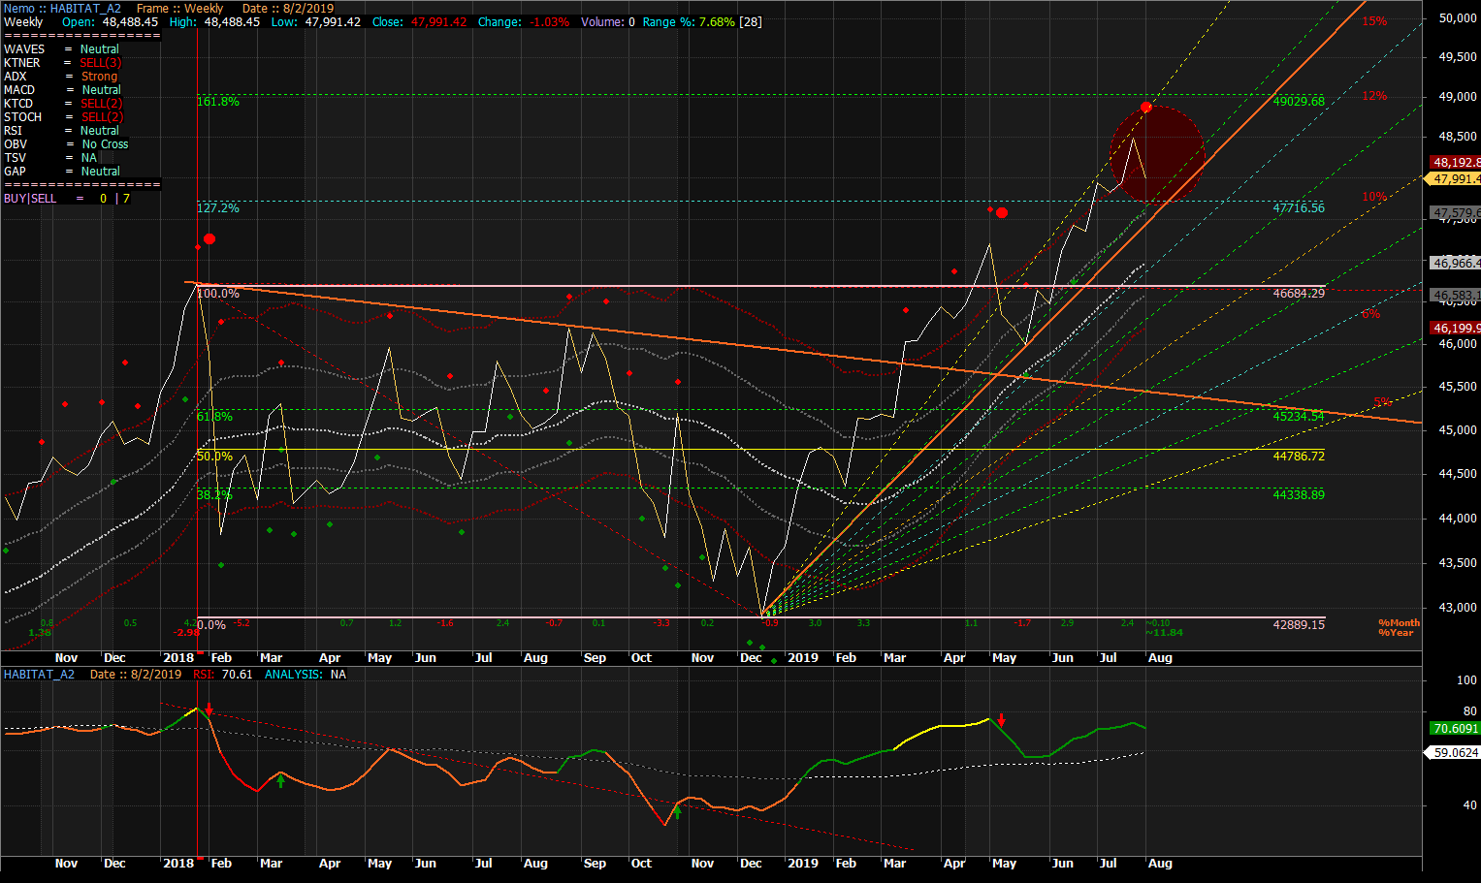Select the green up arrow at March 2018 in the RSI panel
Image resolution: width=1481 pixels, height=883 pixels.
(280, 780)
